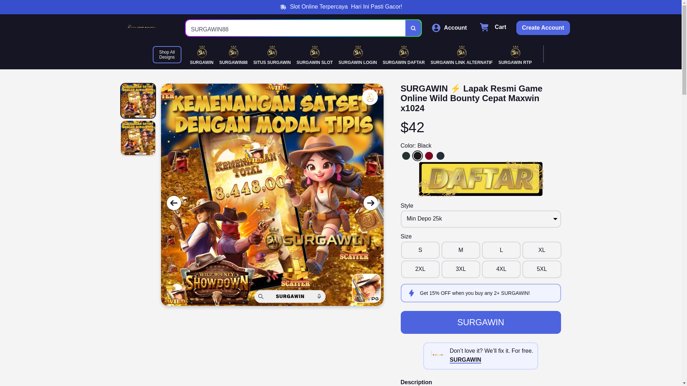Viewport: 687px width, 386px height.
Task: Follow the underlined SURGAWIN link
Action: pyautogui.click(x=465, y=360)
